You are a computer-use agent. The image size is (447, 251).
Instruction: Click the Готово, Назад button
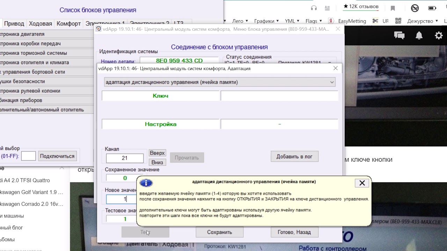pos(294,232)
